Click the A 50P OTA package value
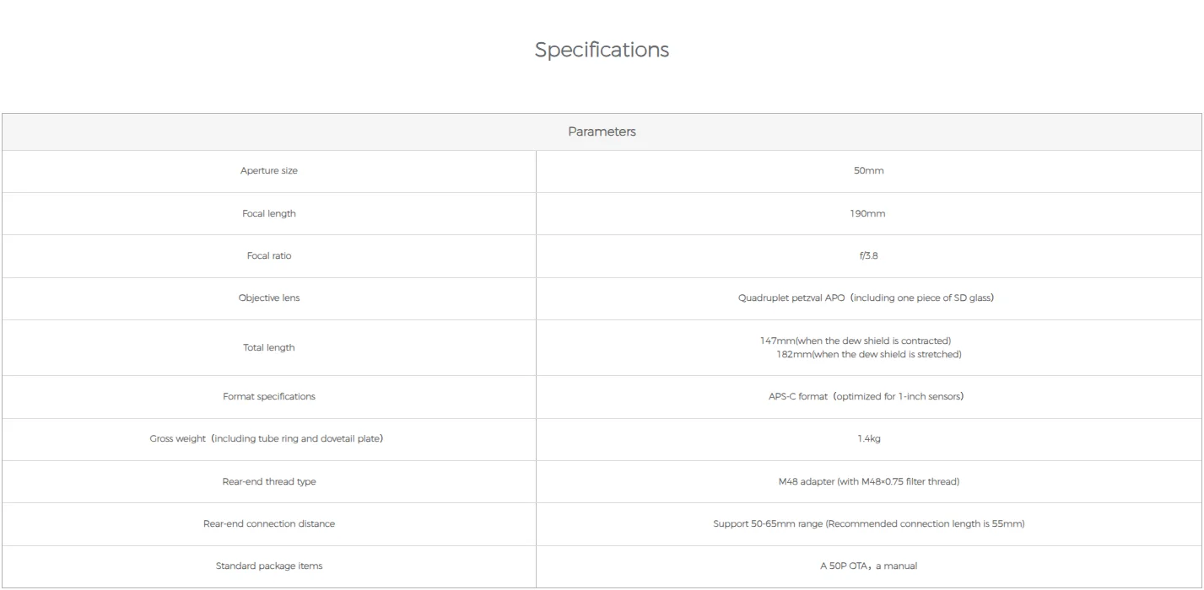Screen dimensions: 1204x590 pyautogui.click(x=868, y=566)
